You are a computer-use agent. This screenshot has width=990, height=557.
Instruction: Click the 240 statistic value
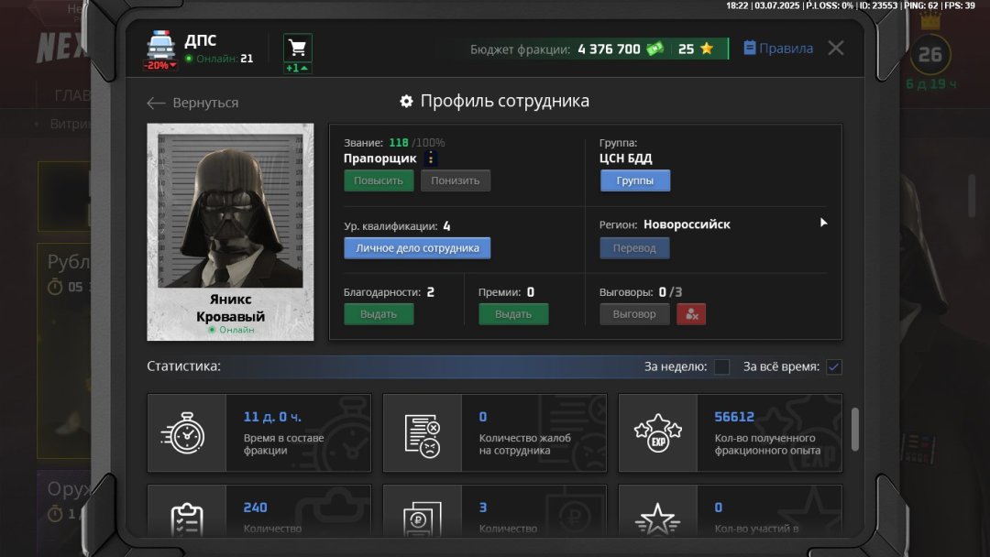[255, 508]
